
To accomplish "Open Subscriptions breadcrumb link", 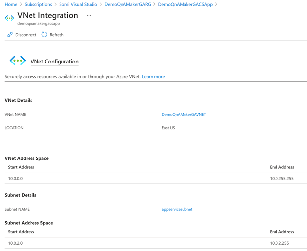I will click(38, 4).
